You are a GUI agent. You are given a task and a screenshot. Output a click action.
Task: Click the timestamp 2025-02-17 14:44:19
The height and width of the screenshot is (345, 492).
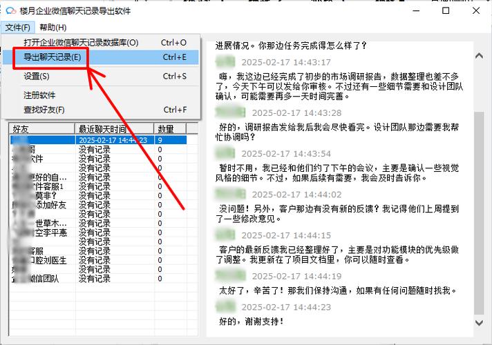coord(296,276)
